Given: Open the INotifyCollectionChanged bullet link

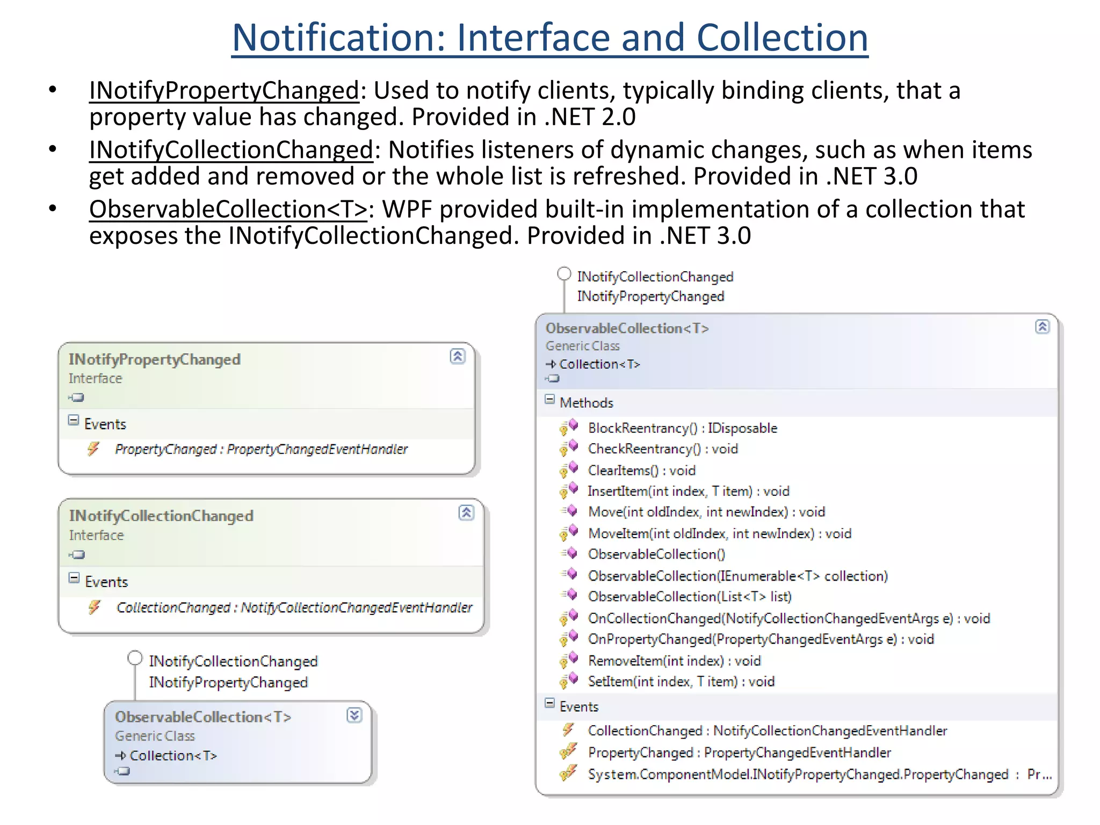Looking at the screenshot, I should point(231,150).
